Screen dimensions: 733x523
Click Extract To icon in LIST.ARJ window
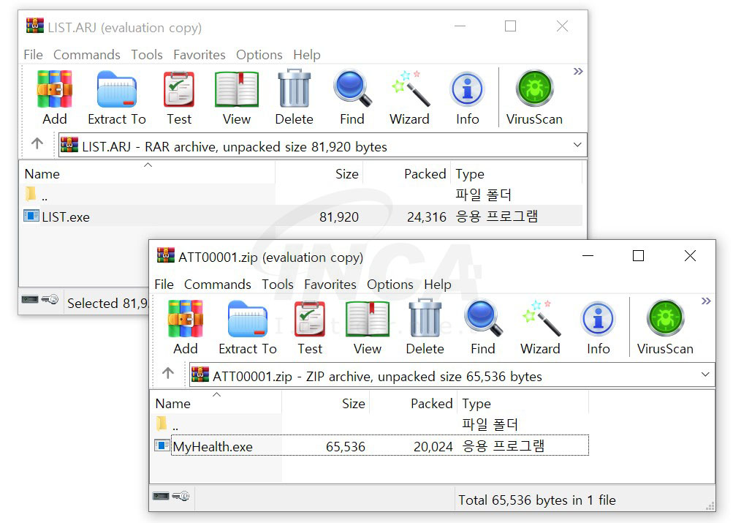click(x=117, y=89)
